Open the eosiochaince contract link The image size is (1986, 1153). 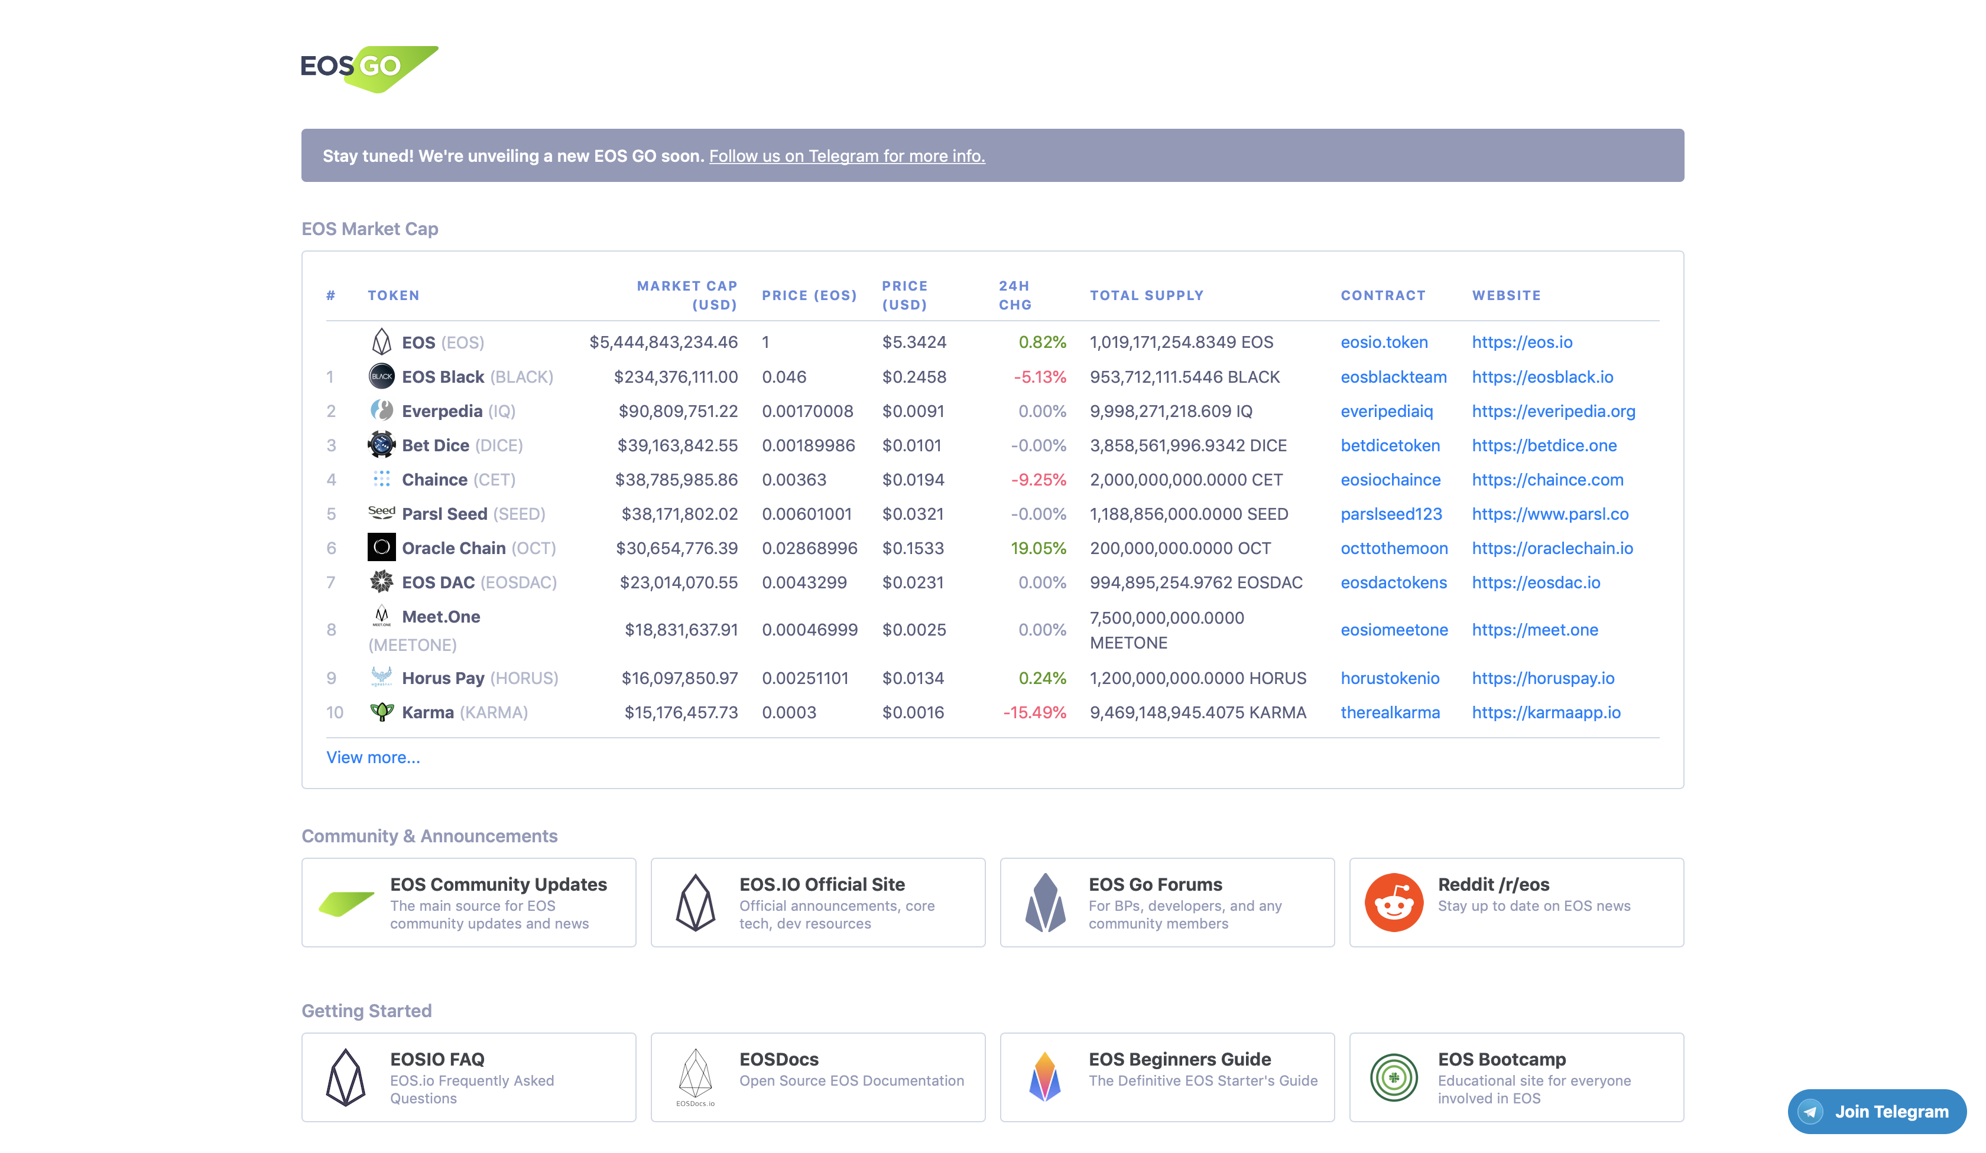point(1391,480)
